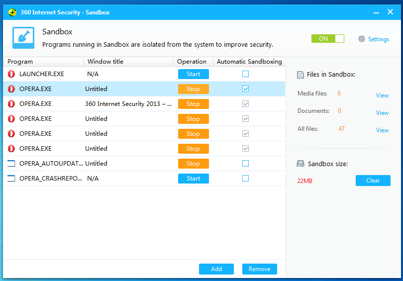Click the Sandbox shovel icon
403x281 pixels.
[x=23, y=38]
